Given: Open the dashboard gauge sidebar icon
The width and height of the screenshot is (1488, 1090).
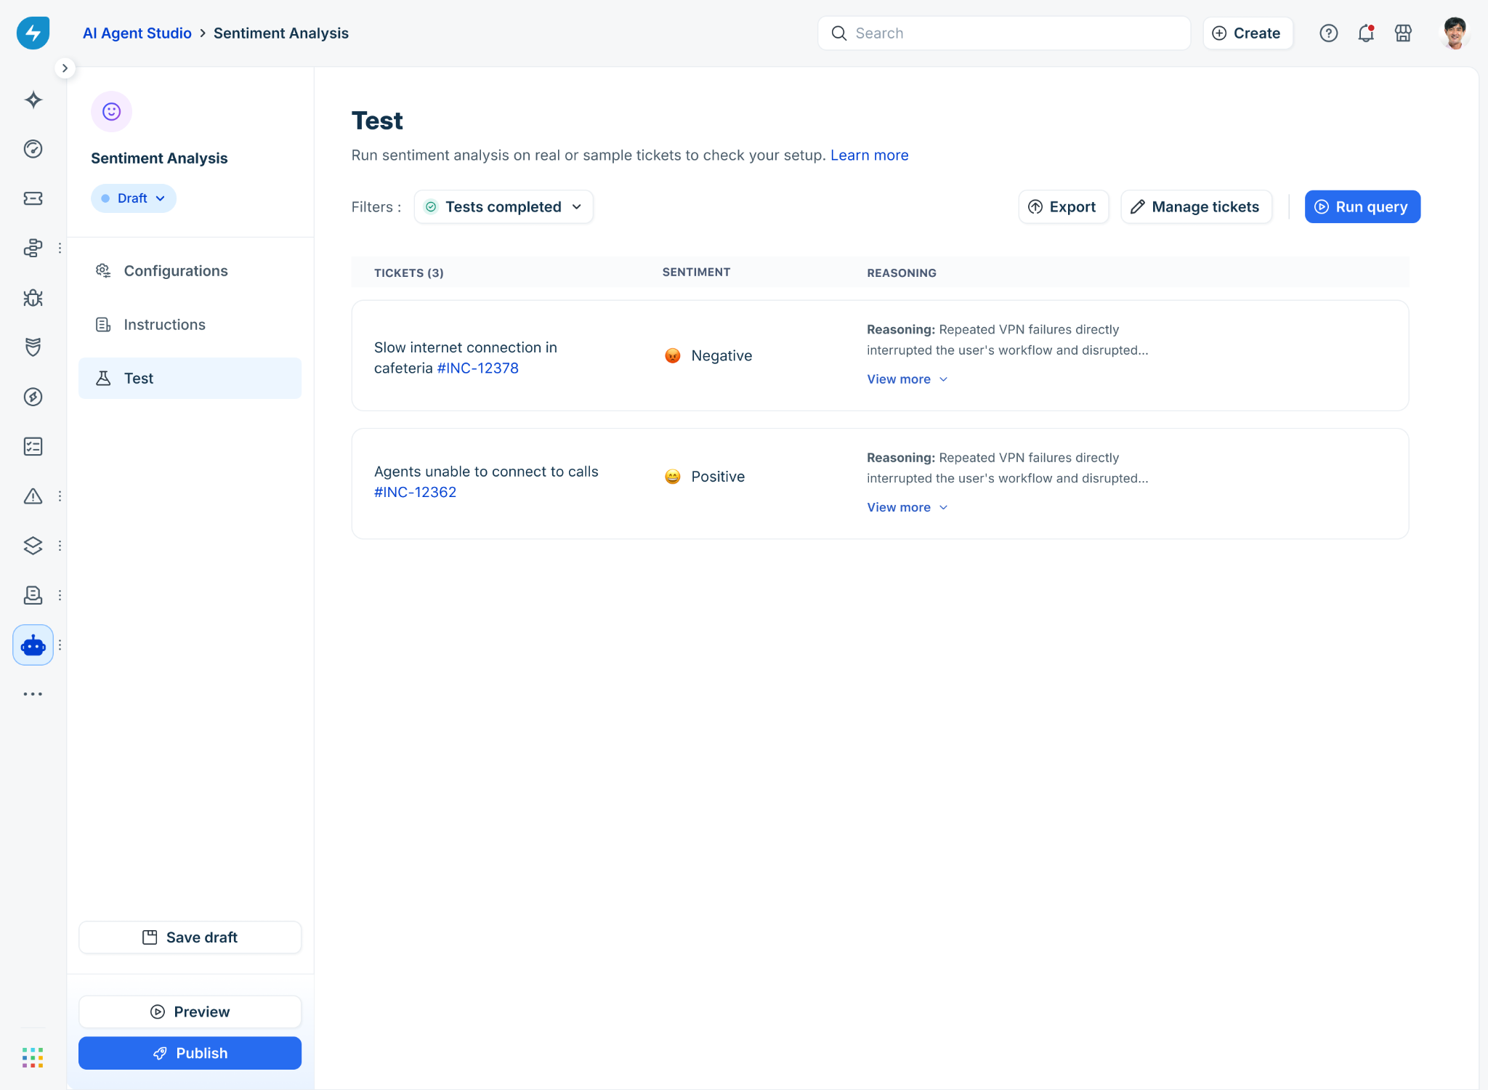Looking at the screenshot, I should 33,149.
